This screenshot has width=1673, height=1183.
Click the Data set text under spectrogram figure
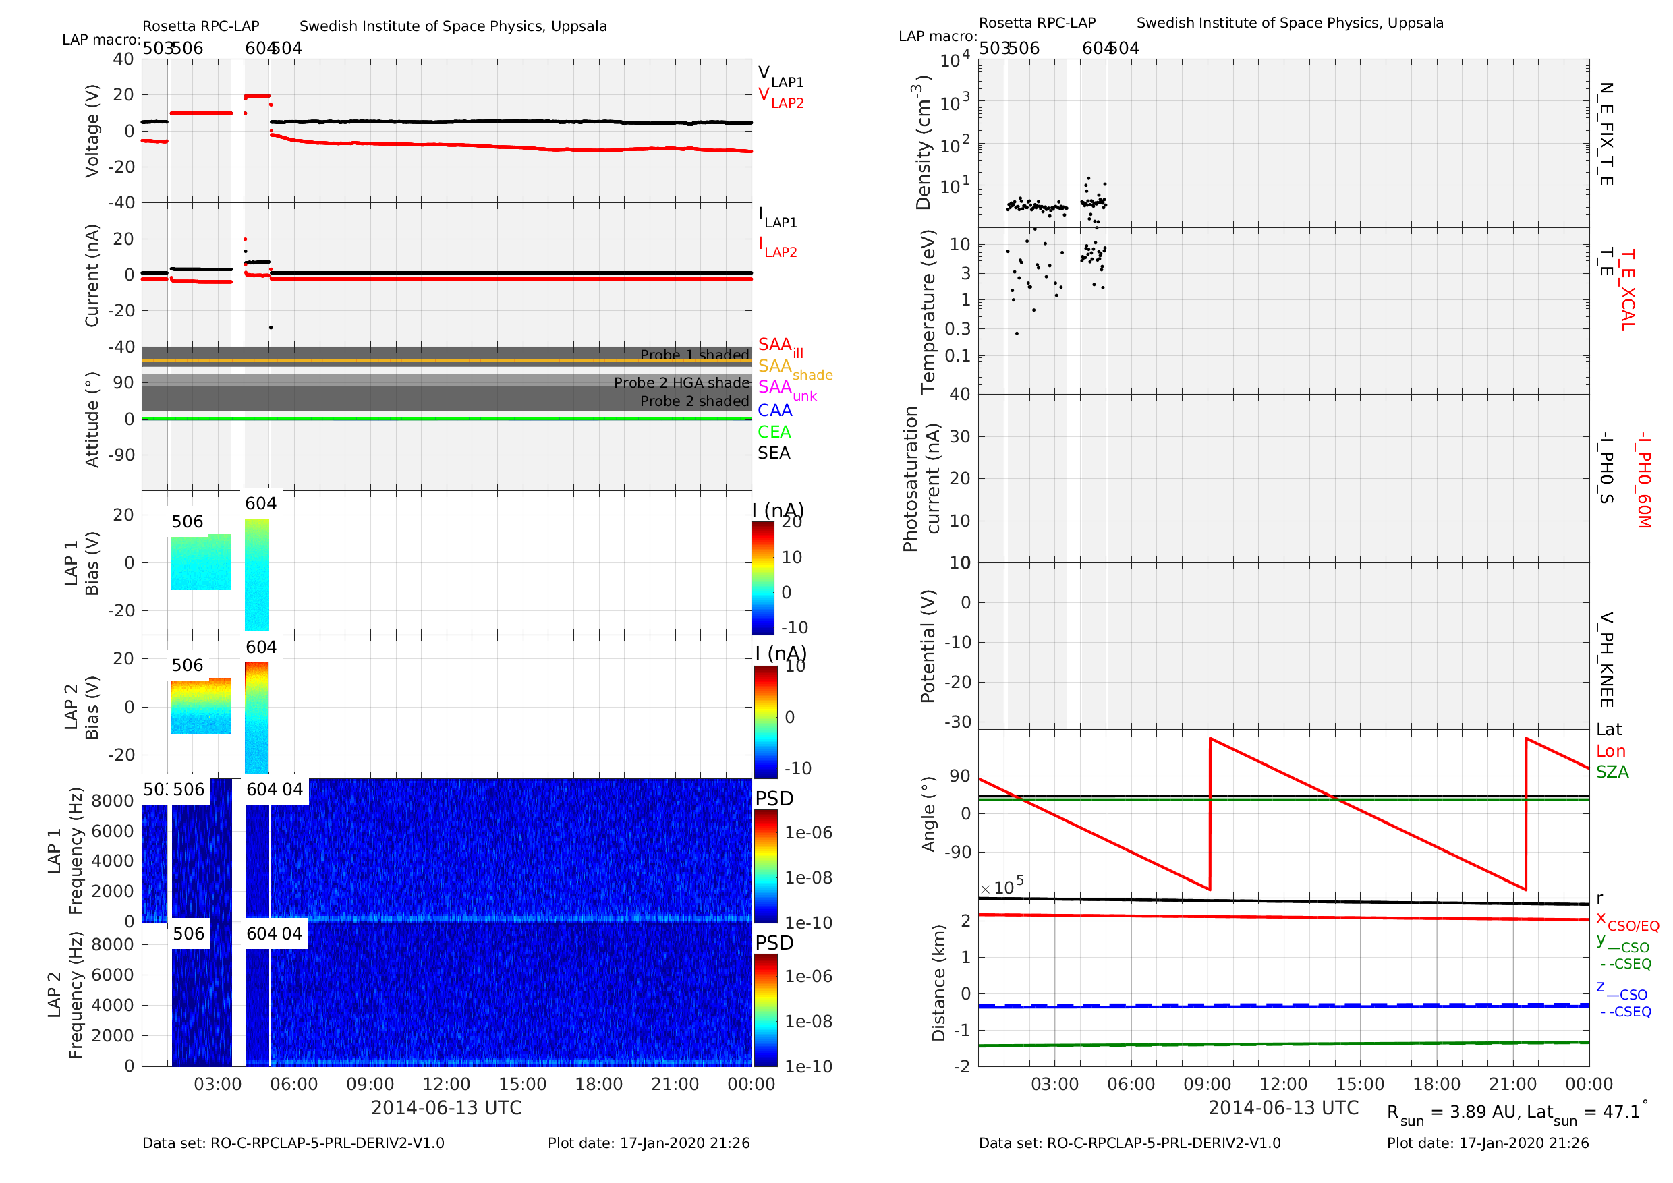[293, 1143]
